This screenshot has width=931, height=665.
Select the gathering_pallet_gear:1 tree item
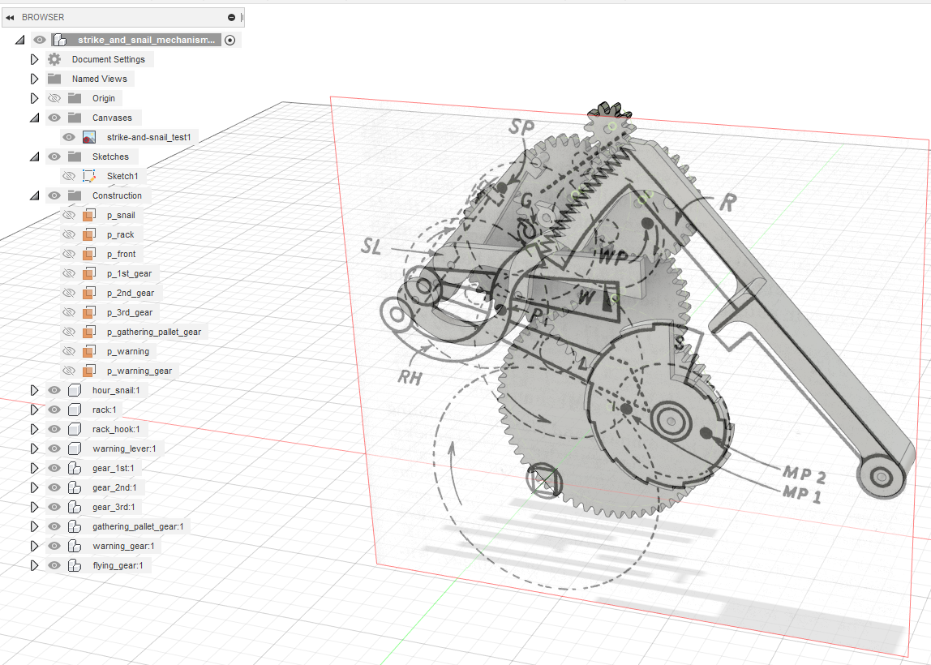tap(138, 526)
